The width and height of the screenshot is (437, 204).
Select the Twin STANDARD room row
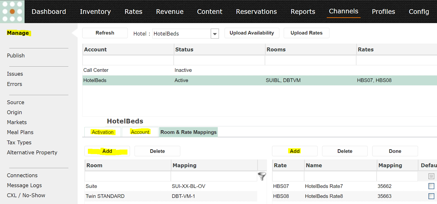pos(171,196)
